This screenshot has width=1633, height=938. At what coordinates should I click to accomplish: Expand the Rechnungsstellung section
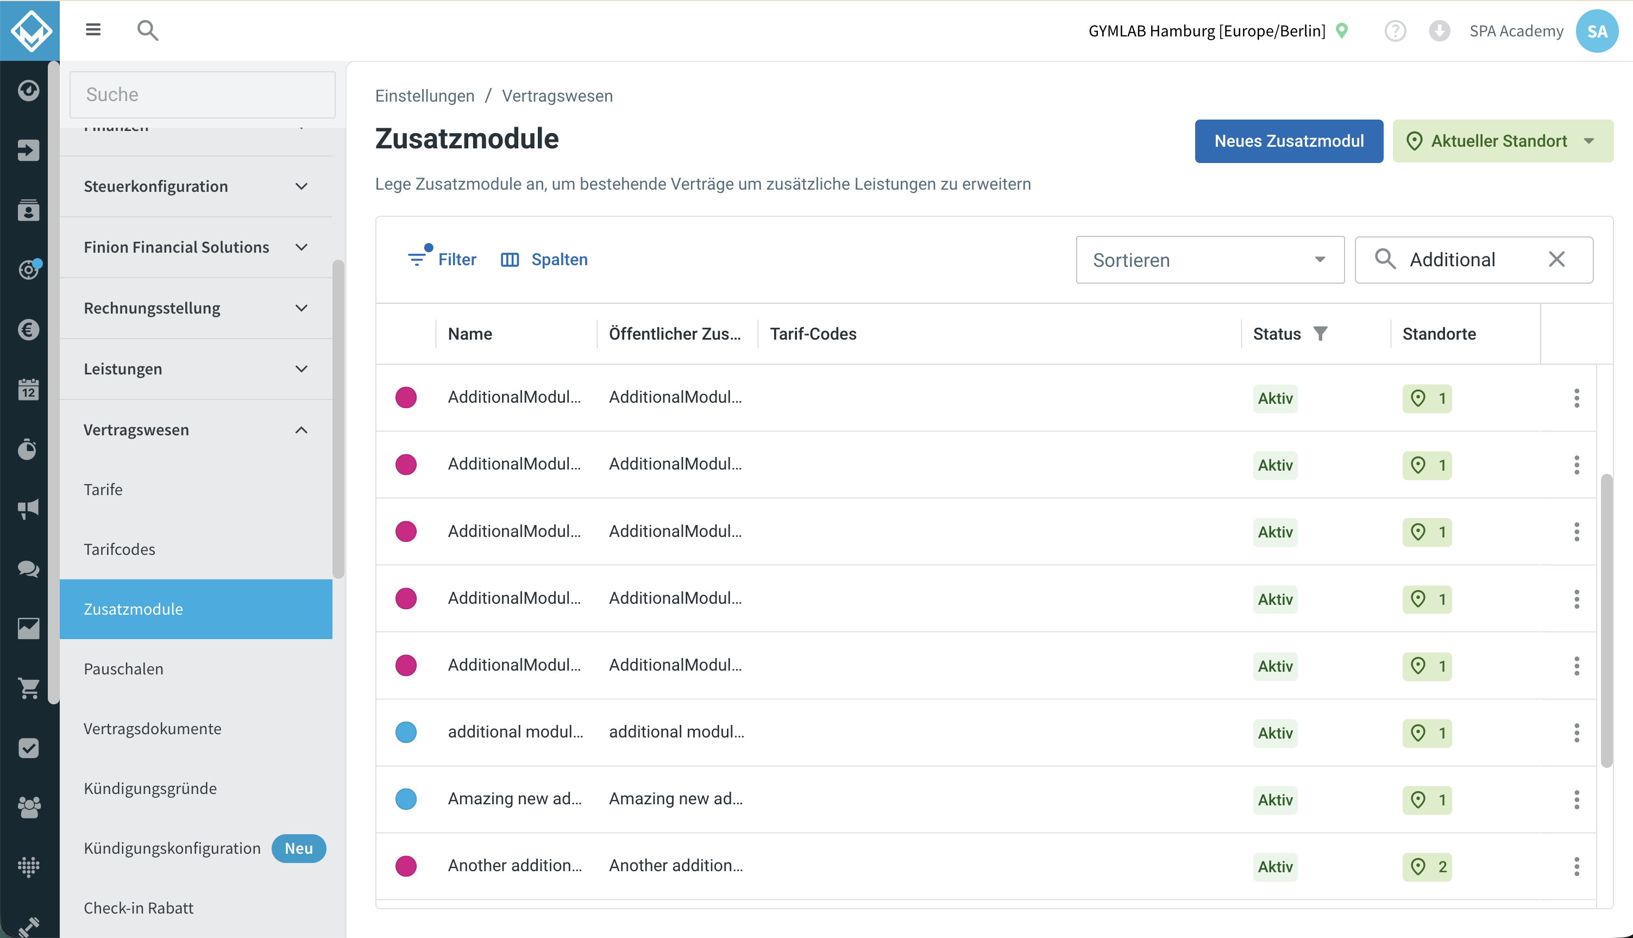196,308
